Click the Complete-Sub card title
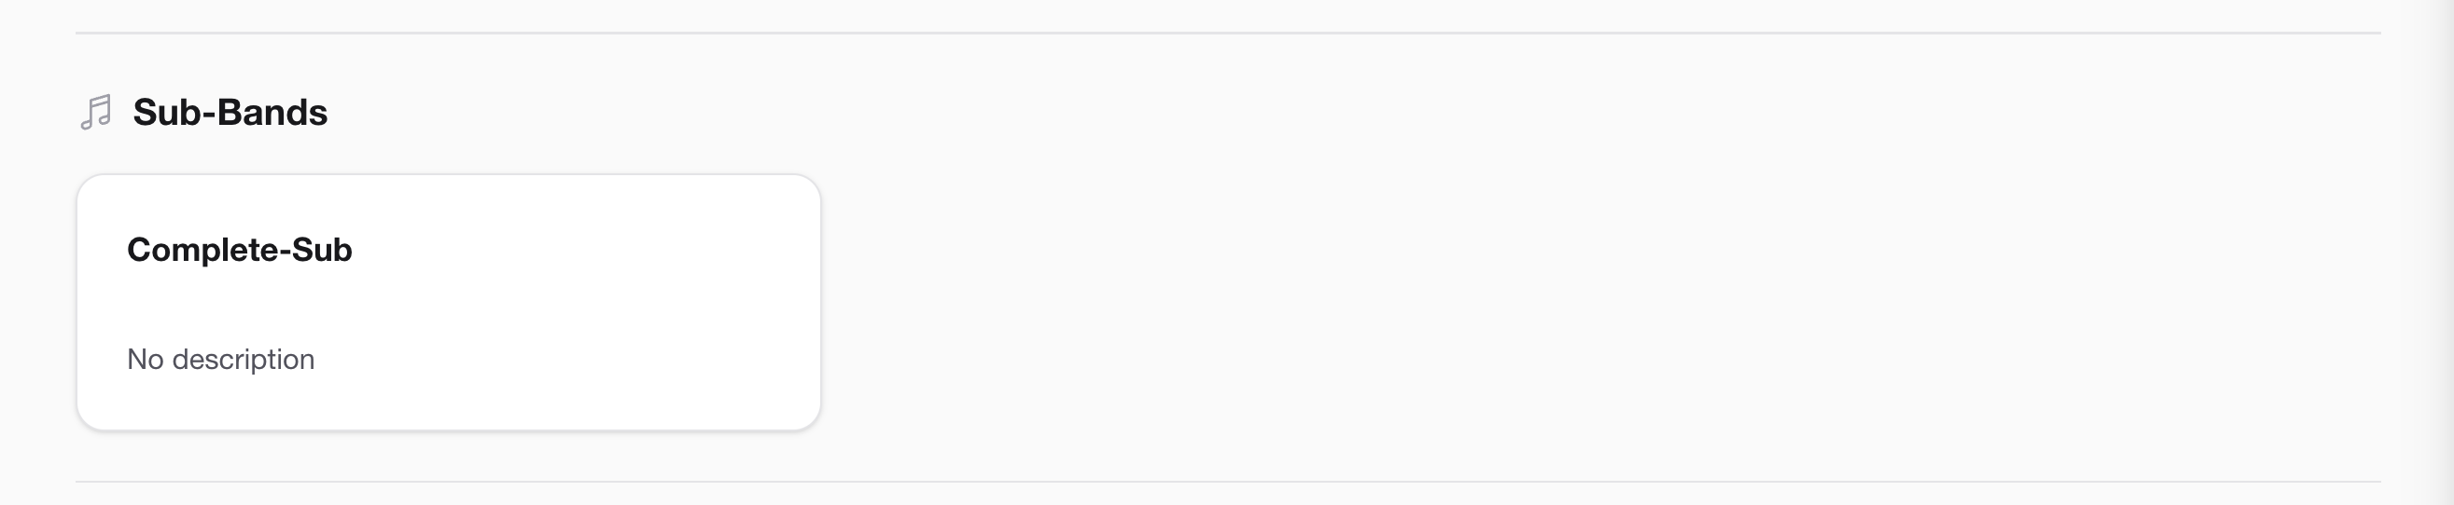 239,250
